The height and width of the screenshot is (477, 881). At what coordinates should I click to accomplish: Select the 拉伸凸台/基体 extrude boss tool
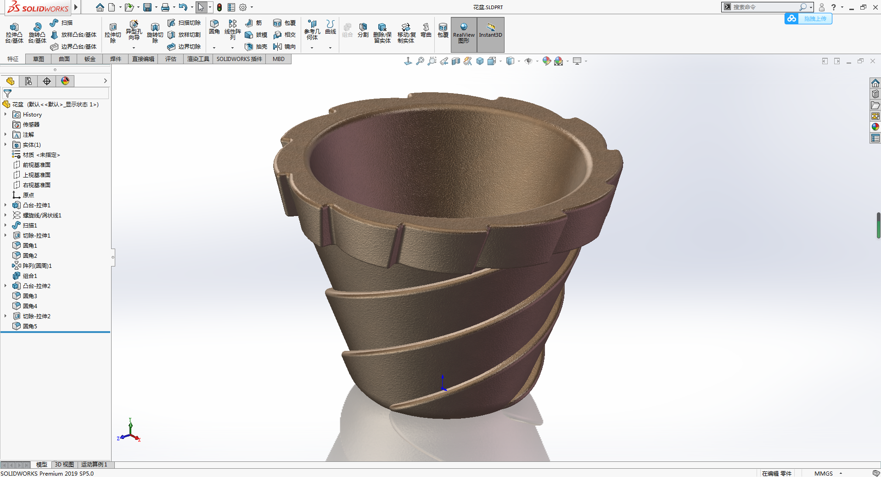[x=14, y=33]
